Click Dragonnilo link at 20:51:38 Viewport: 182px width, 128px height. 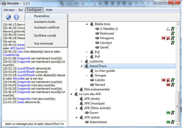click(24, 58)
